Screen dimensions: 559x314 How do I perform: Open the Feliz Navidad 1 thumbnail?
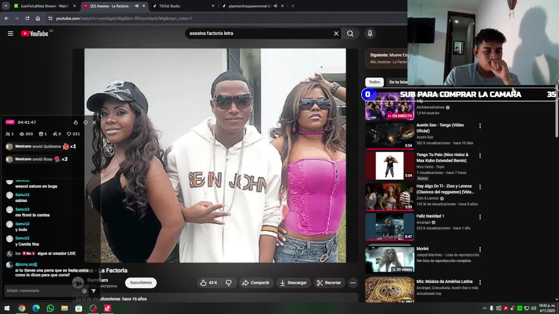pos(390,226)
